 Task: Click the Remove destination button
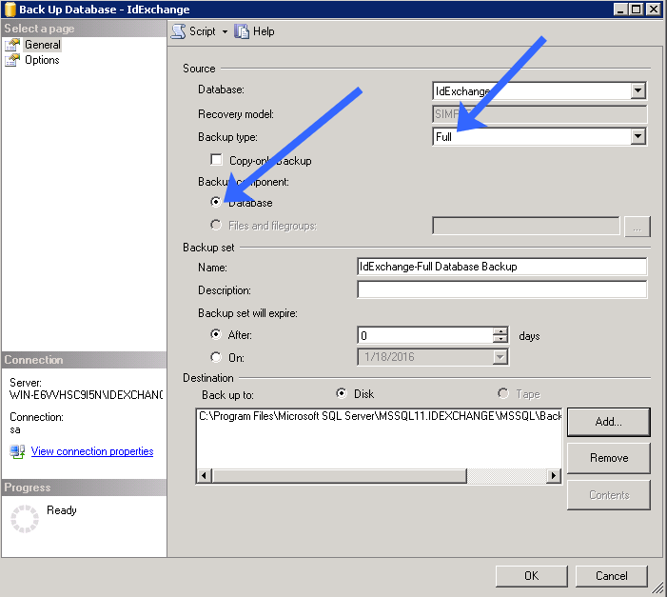click(608, 458)
